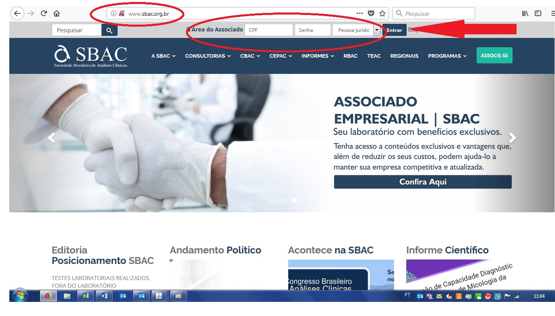Go back using the browser back arrow
The image size is (555, 316).
pos(17,13)
